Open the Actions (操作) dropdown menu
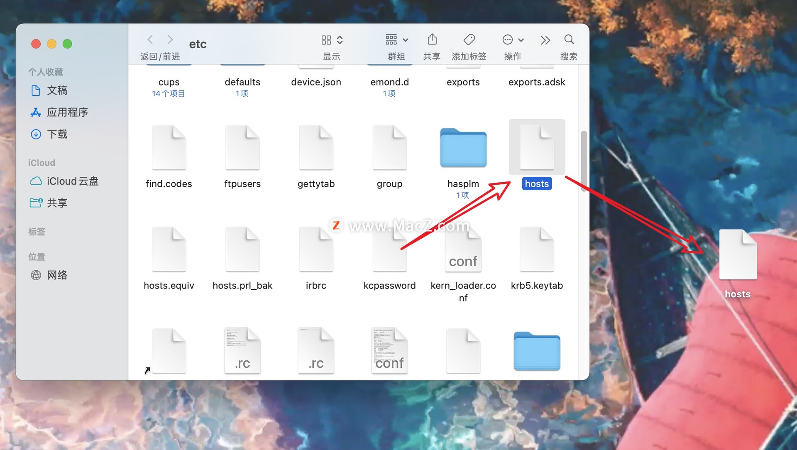Screen dimensions: 797x450 [x=512, y=39]
